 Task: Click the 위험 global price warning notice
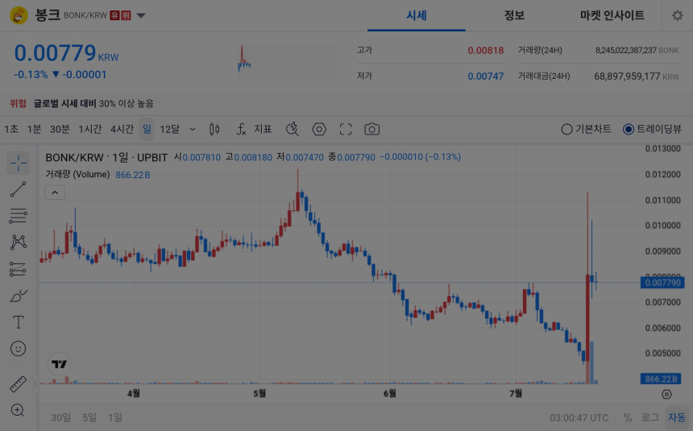[81, 103]
